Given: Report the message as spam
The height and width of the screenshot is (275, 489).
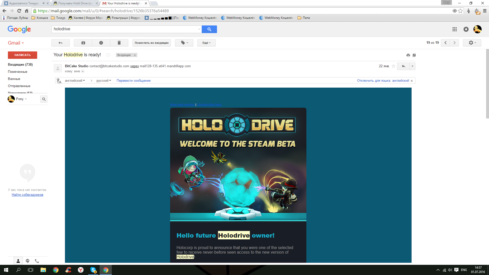Looking at the screenshot, I should click(101, 43).
